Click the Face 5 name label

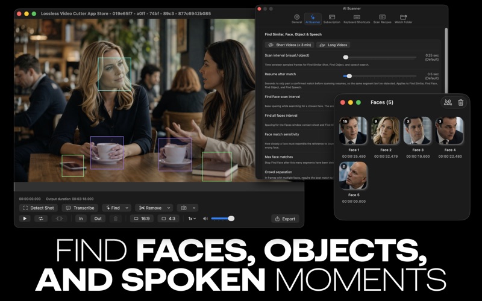point(354,195)
